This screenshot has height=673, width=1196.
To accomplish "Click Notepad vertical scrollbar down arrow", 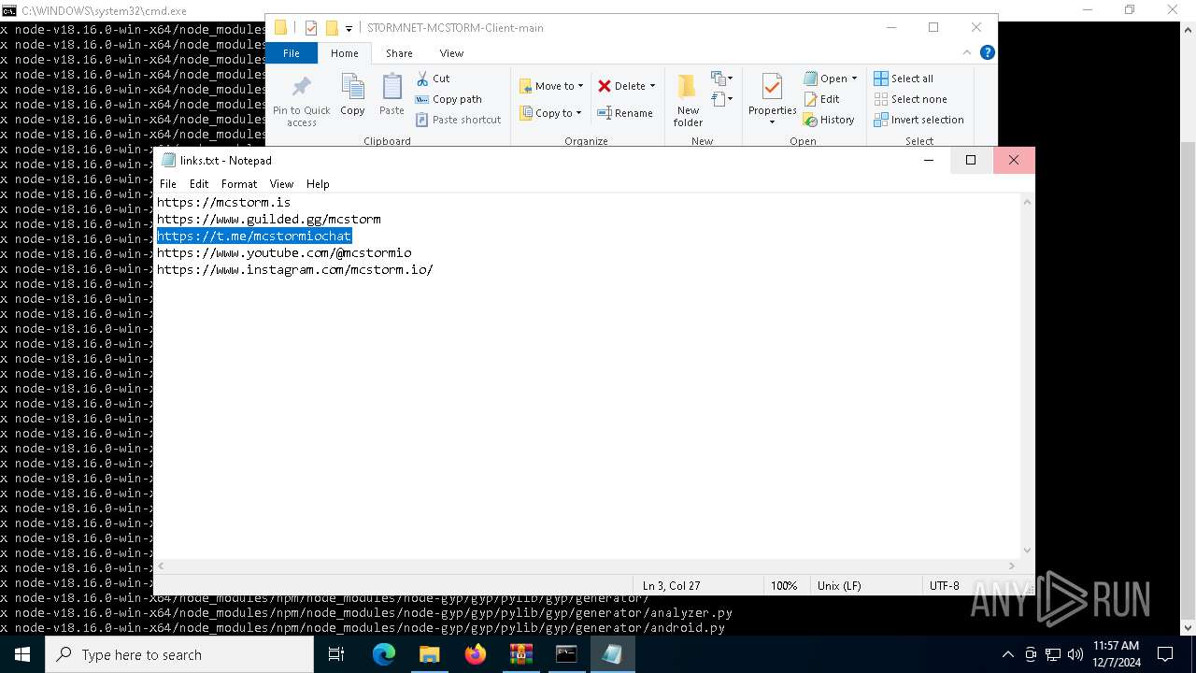I will pyautogui.click(x=1028, y=551).
